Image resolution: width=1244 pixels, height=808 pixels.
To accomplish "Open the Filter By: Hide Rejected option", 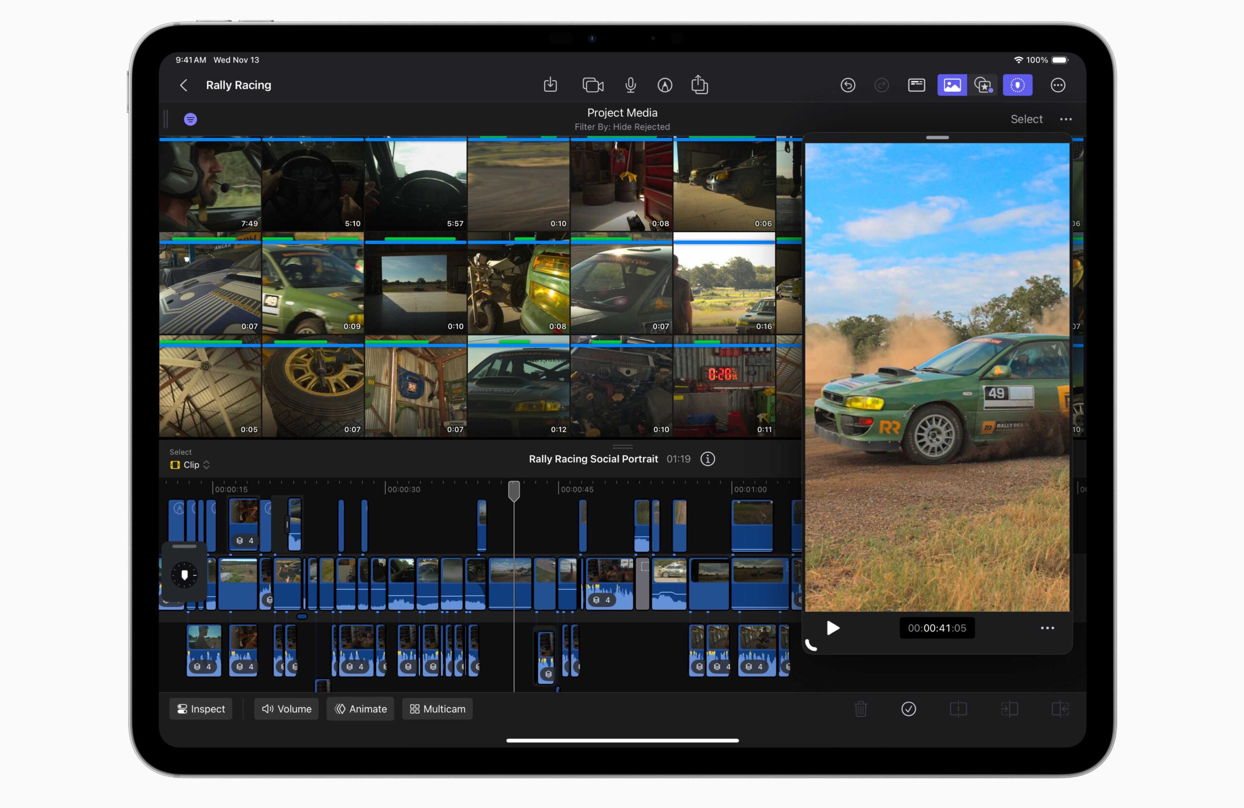I will (x=622, y=126).
